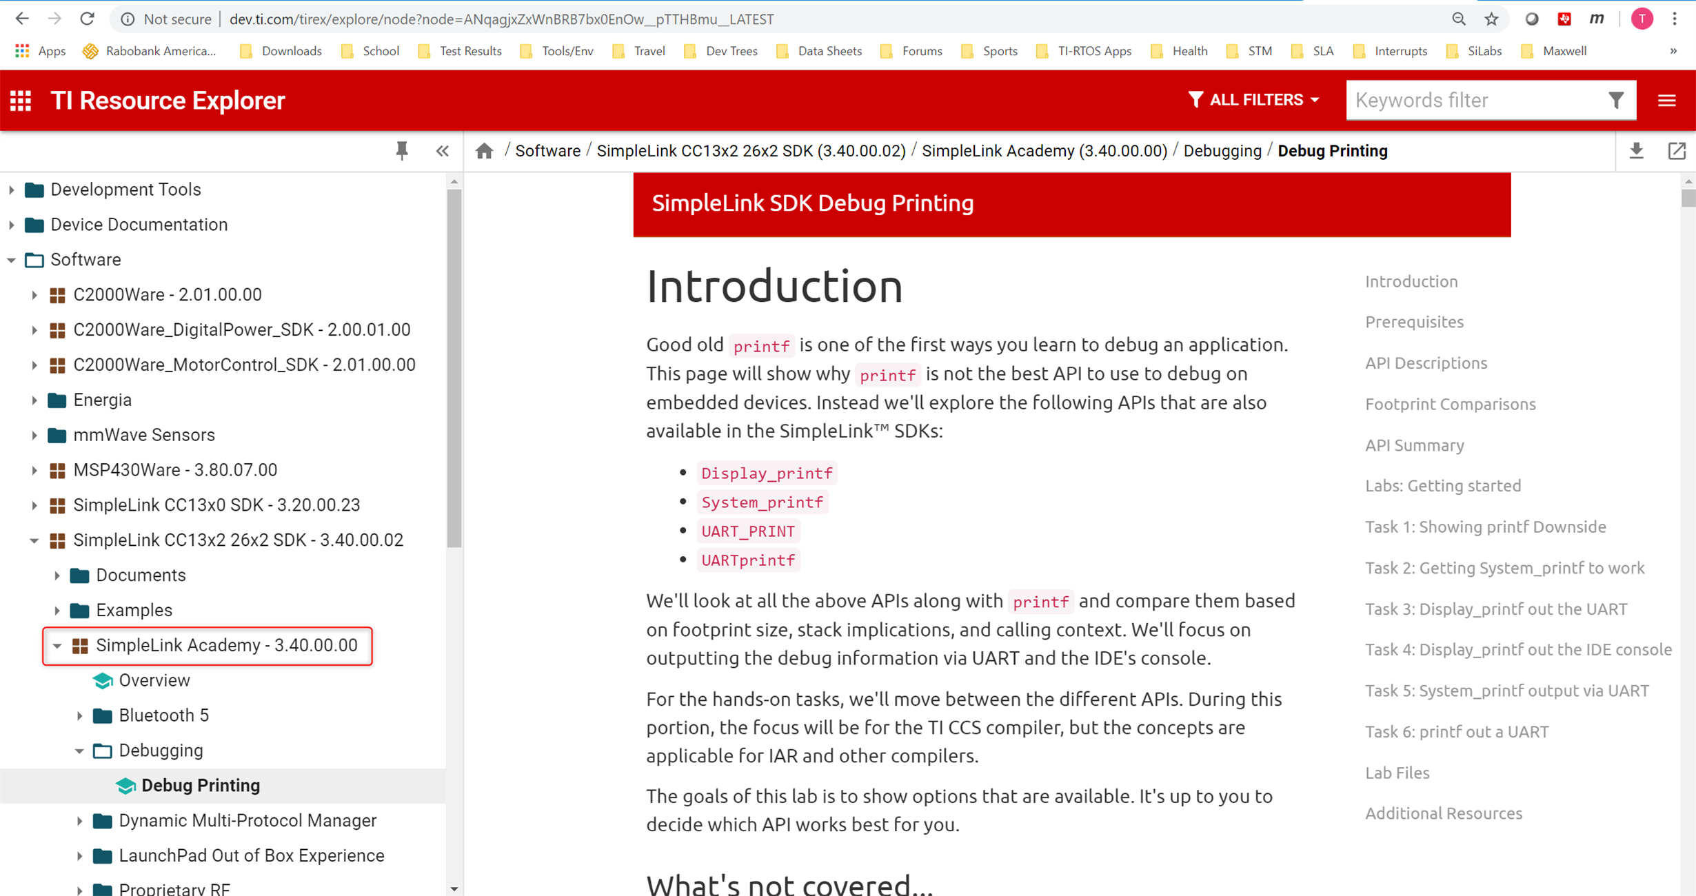
Task: Jump to API Descriptions section
Action: 1426,363
